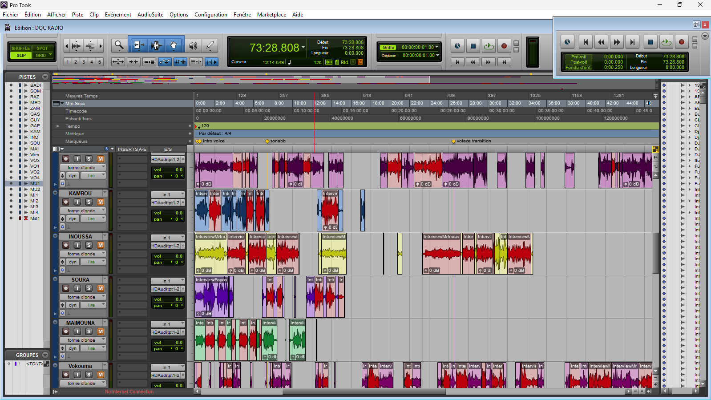Screen dimensions: 711x400
Task: Select the Pencil tool
Action: click(x=210, y=45)
